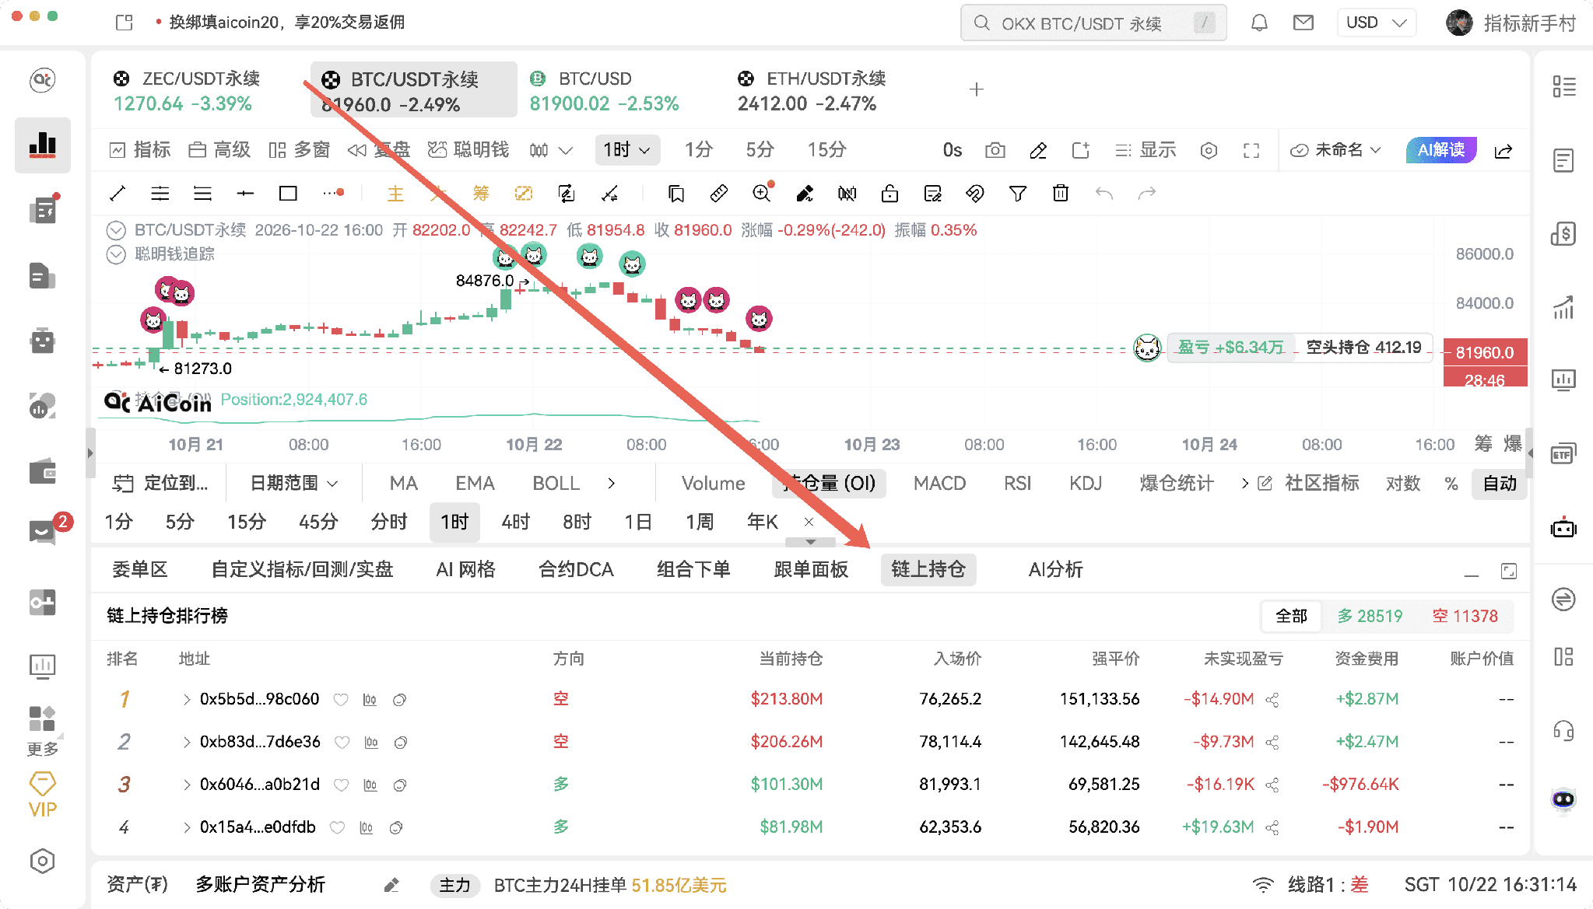Click the ruler measurement tool
Image resolution: width=1593 pixels, height=909 pixels.
(719, 194)
